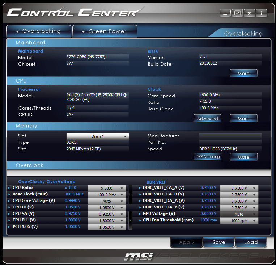Click the info icon in title bar
This screenshot has height=265, width=276.
[262, 13]
